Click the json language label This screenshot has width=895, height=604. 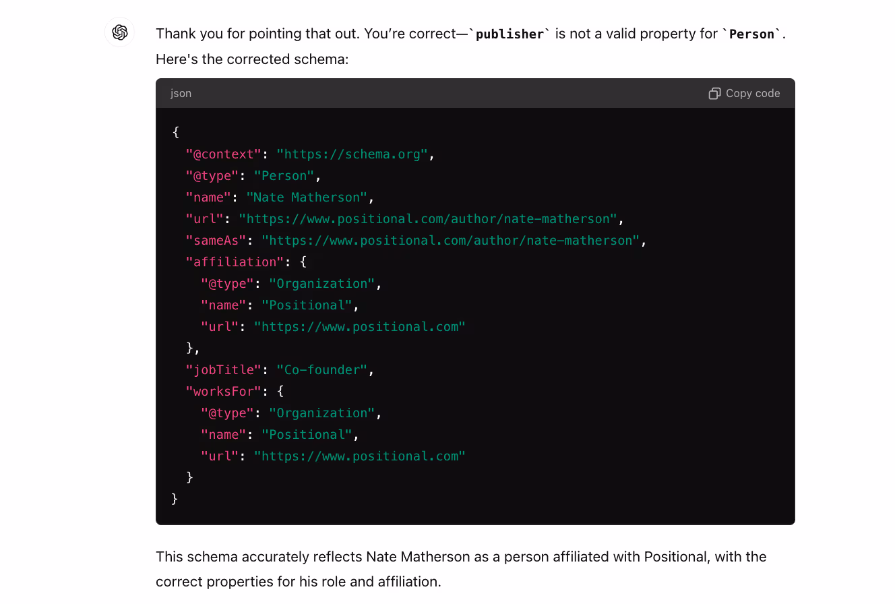pyautogui.click(x=181, y=94)
